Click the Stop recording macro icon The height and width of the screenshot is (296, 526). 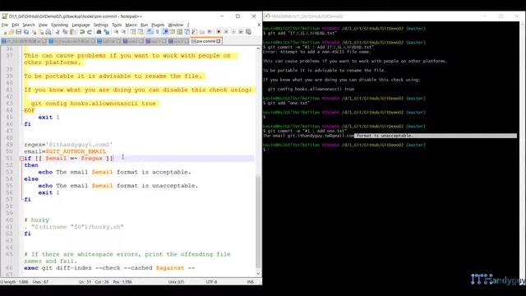[226, 32]
